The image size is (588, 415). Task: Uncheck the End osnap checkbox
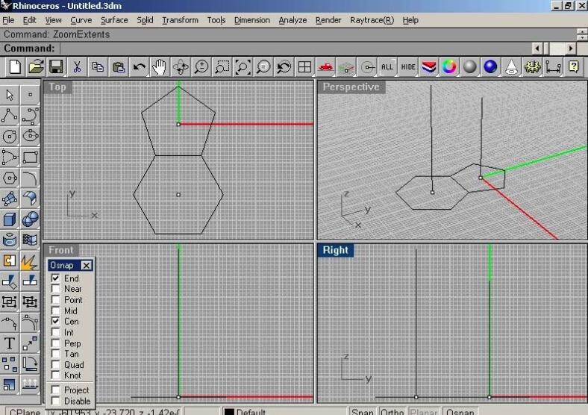click(55, 278)
